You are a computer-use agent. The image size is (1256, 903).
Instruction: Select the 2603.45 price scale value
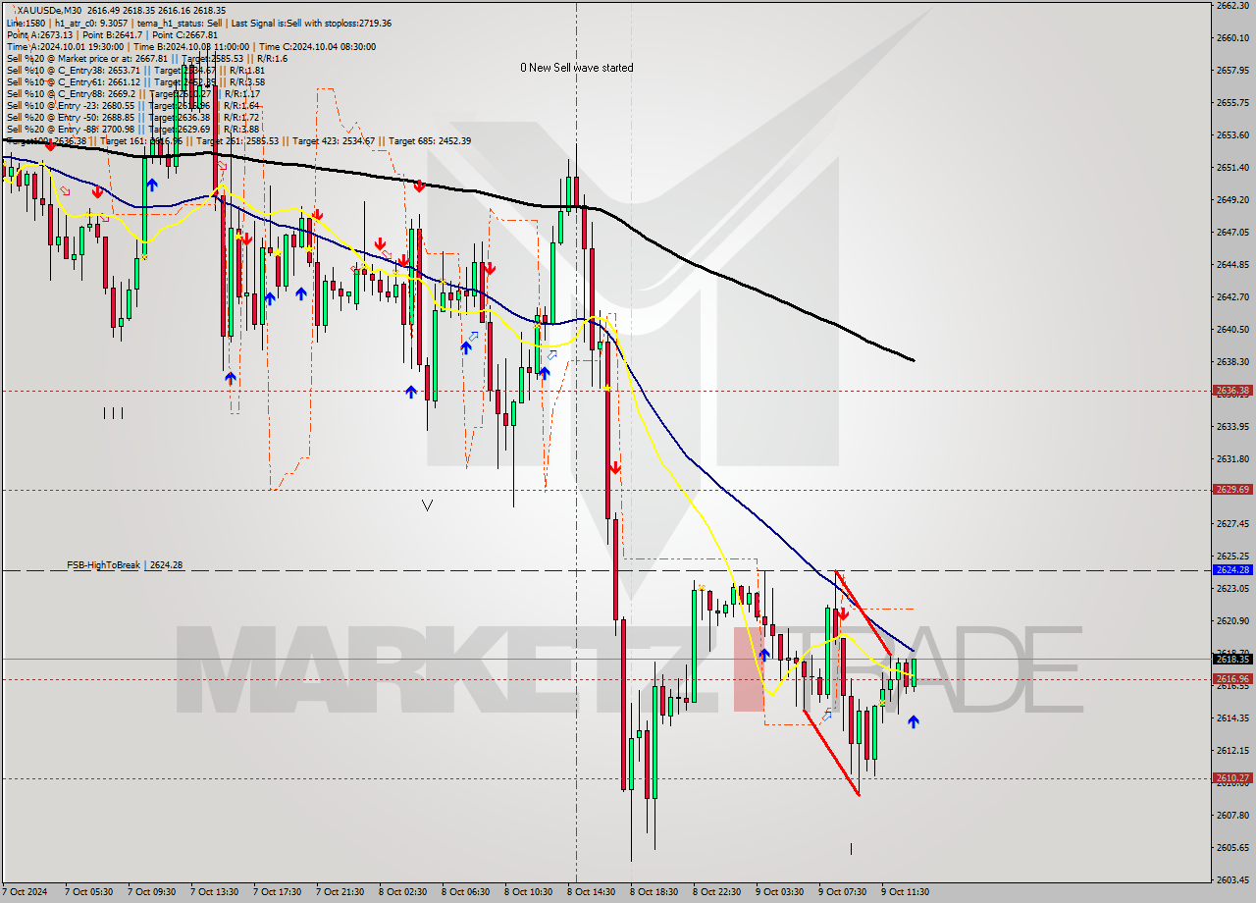point(1230,879)
